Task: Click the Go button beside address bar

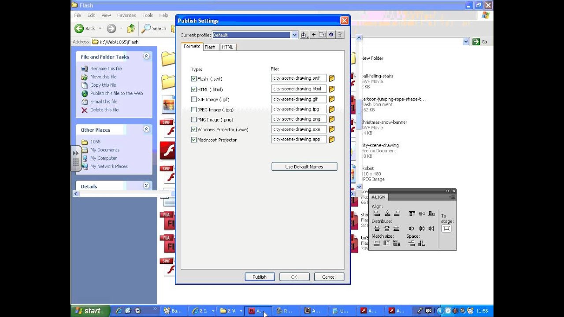Action: click(480, 41)
